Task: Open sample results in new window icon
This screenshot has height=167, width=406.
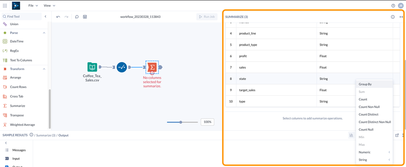Action: pos(397,135)
